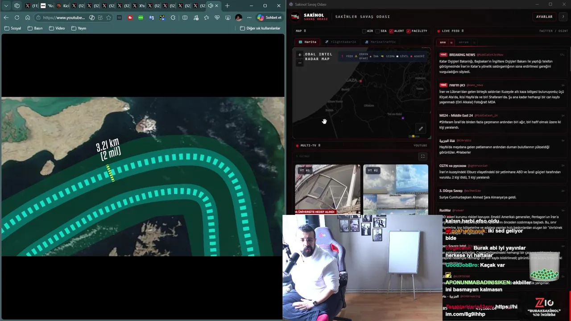Zoom out the radar map with minus
This screenshot has width=571, height=321.
pos(300,63)
